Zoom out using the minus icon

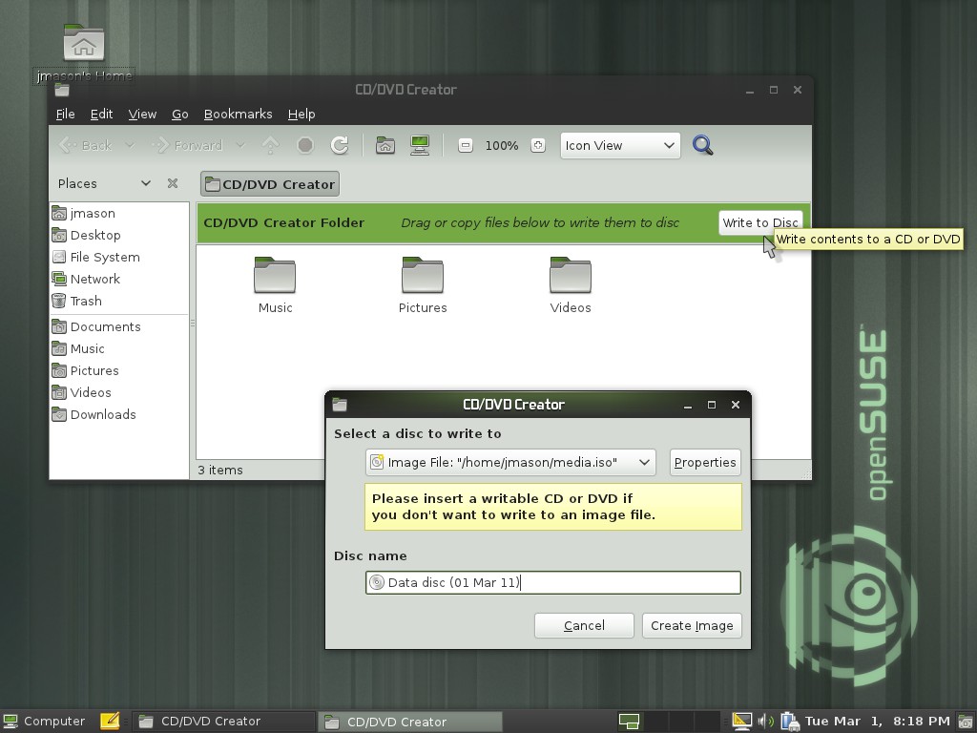[465, 145]
